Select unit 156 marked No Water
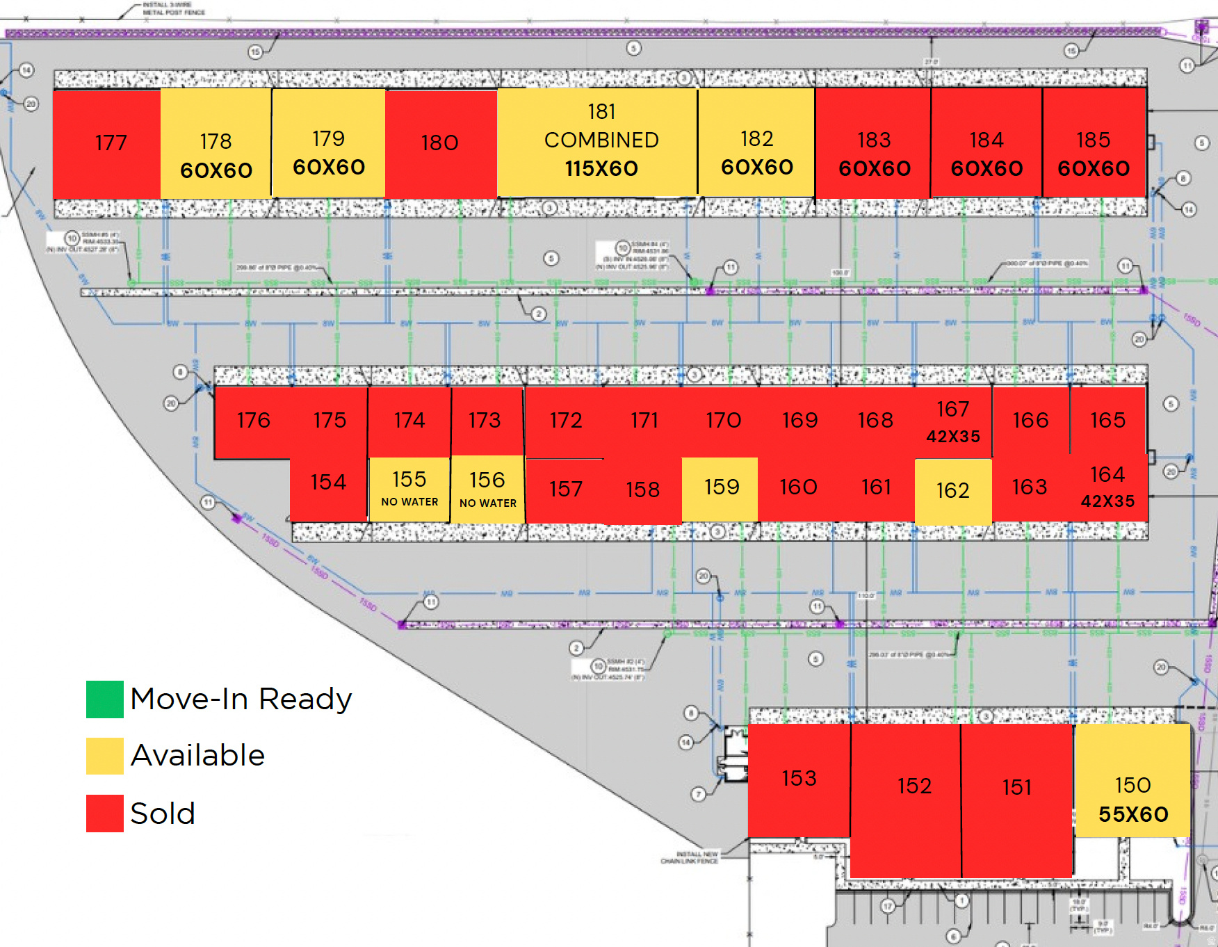 pos(487,489)
